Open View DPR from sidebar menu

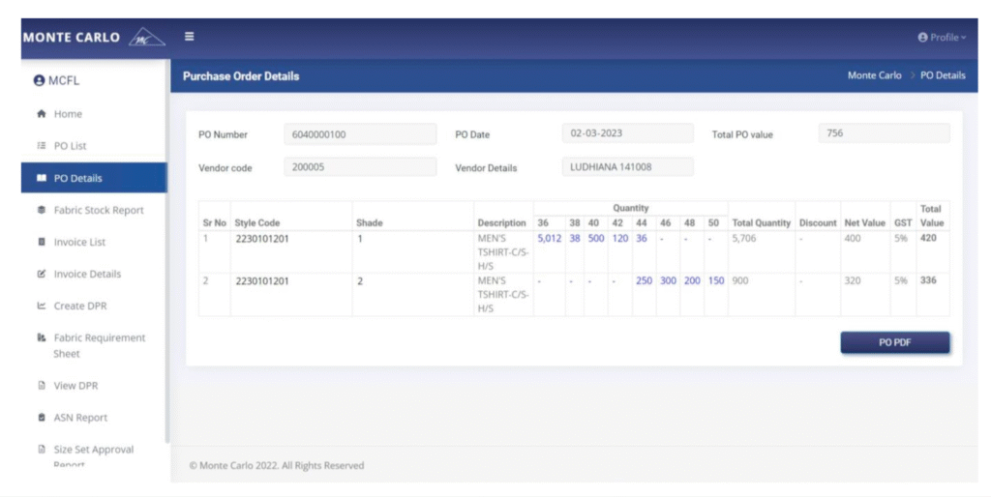(75, 386)
